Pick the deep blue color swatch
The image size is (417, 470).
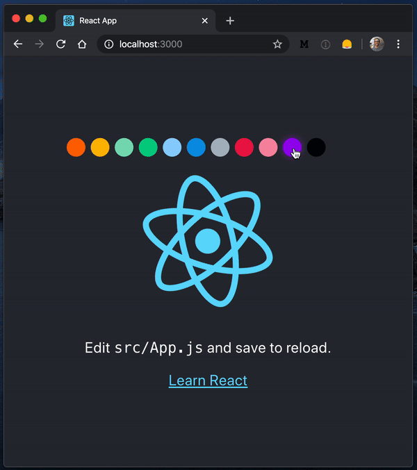(196, 147)
